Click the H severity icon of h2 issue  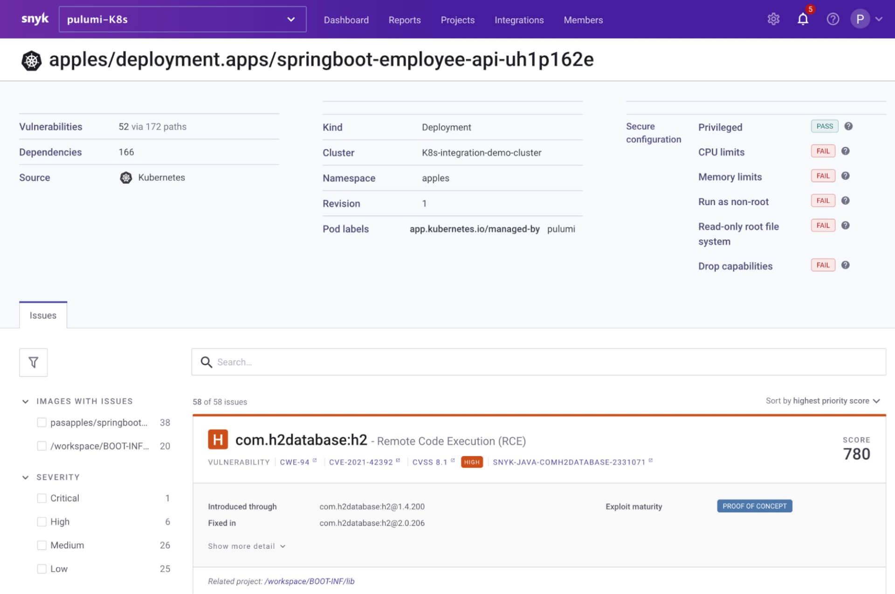click(218, 439)
